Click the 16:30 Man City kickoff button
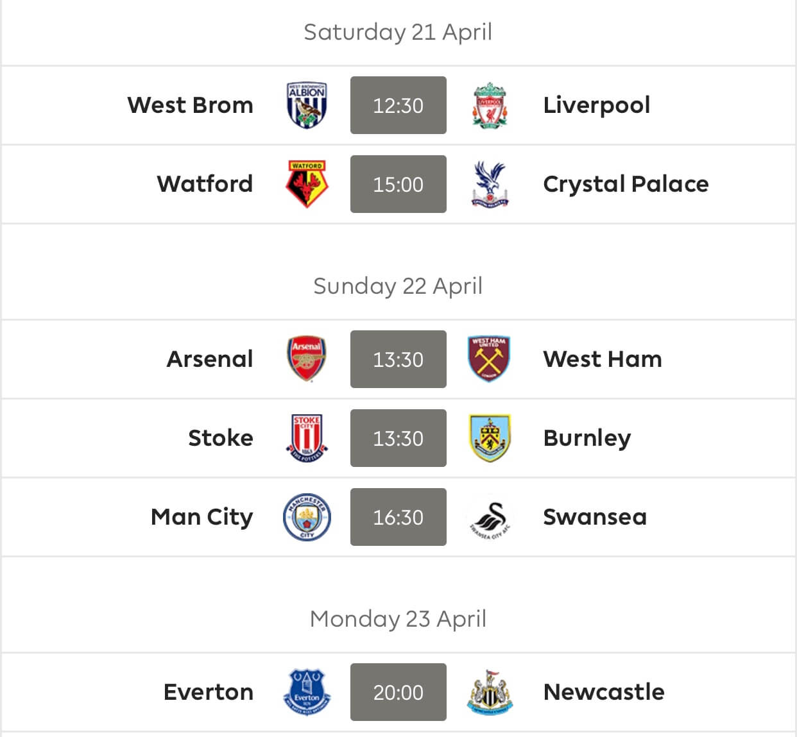The height and width of the screenshot is (737, 797). [x=398, y=517]
